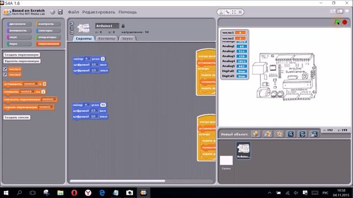Open the сенсоры blocks category
Image resolution: width=353 pixels, height=198 pixels.
tap(48, 30)
